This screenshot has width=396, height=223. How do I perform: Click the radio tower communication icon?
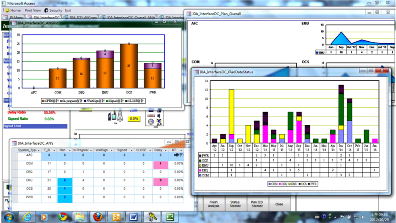pyautogui.click(x=120, y=116)
